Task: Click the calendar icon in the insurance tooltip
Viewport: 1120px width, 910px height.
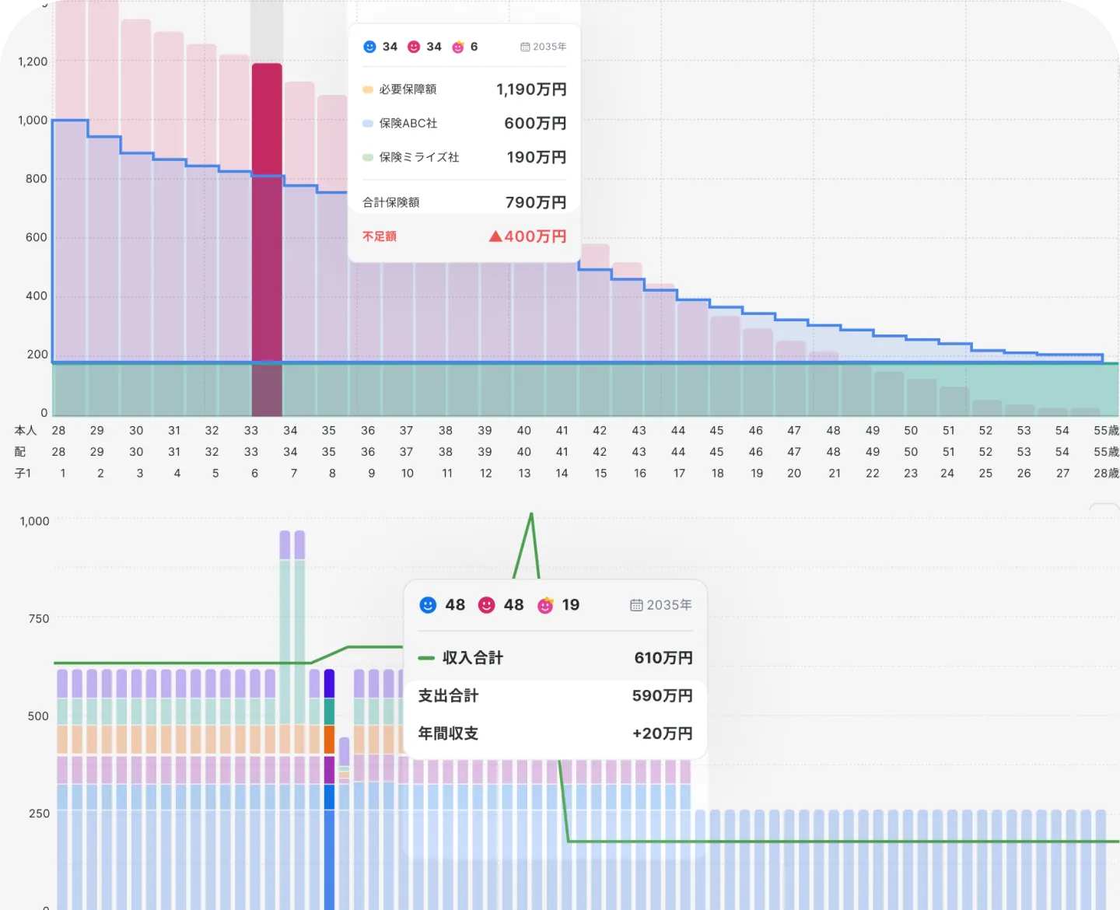Action: coord(525,47)
